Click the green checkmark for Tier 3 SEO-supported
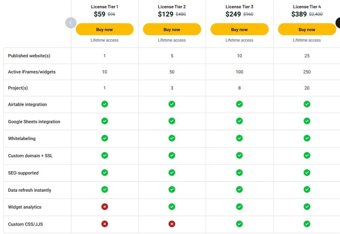340x234 pixels. tap(239, 173)
